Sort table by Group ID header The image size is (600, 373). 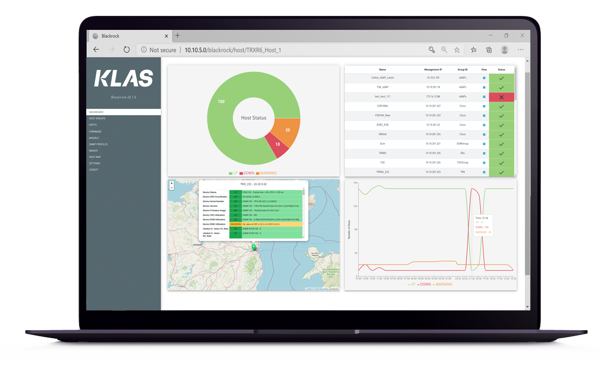(x=463, y=70)
